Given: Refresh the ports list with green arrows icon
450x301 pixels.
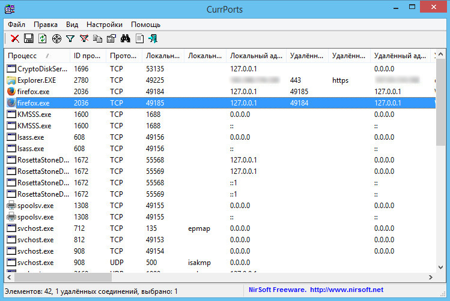Looking at the screenshot, I should [43, 38].
